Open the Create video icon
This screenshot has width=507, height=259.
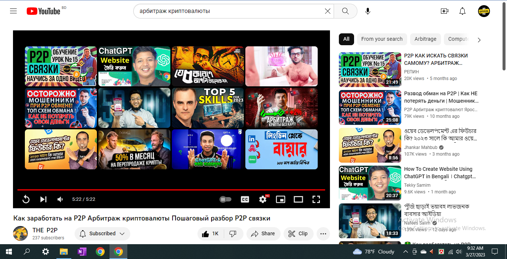tap(444, 11)
